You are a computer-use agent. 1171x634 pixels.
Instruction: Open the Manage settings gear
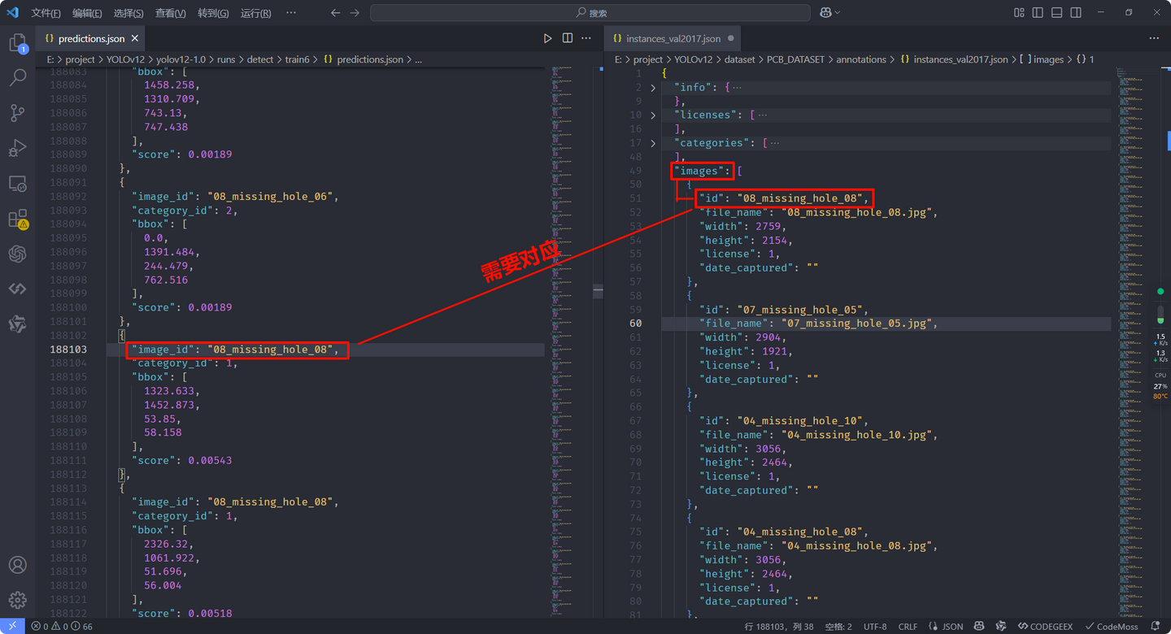click(x=17, y=600)
